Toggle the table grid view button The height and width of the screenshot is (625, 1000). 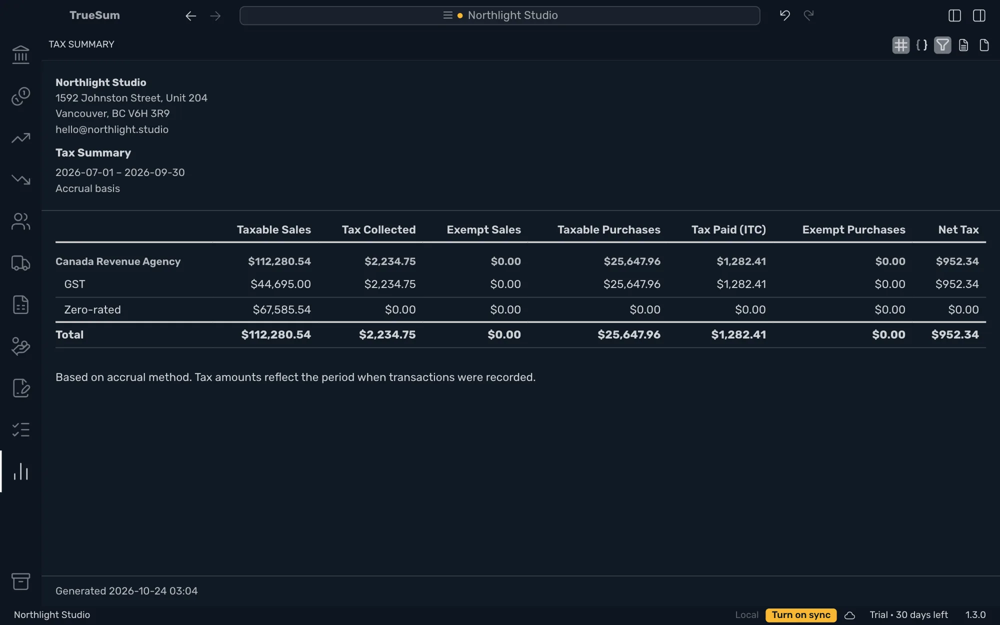(900, 45)
